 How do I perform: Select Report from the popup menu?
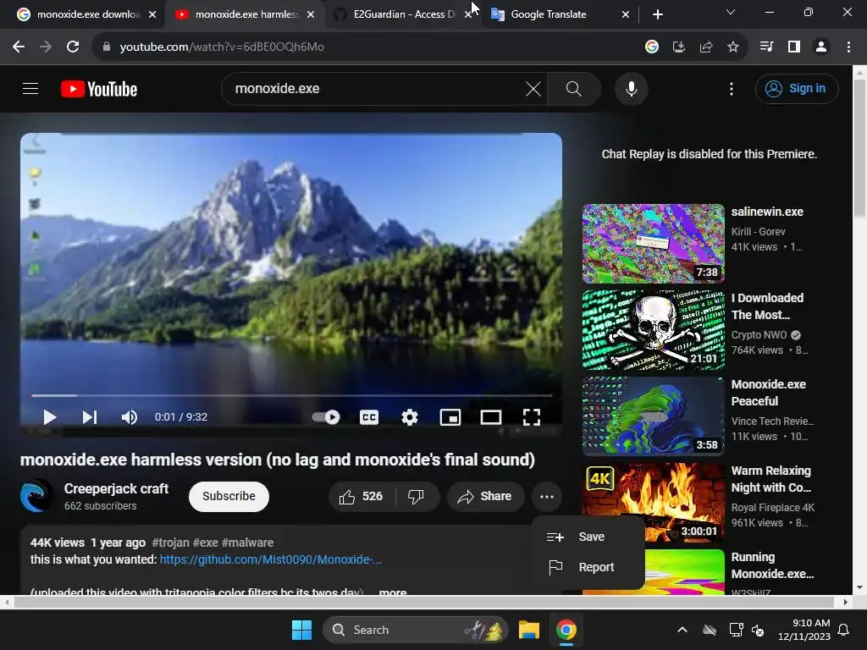(x=588, y=567)
